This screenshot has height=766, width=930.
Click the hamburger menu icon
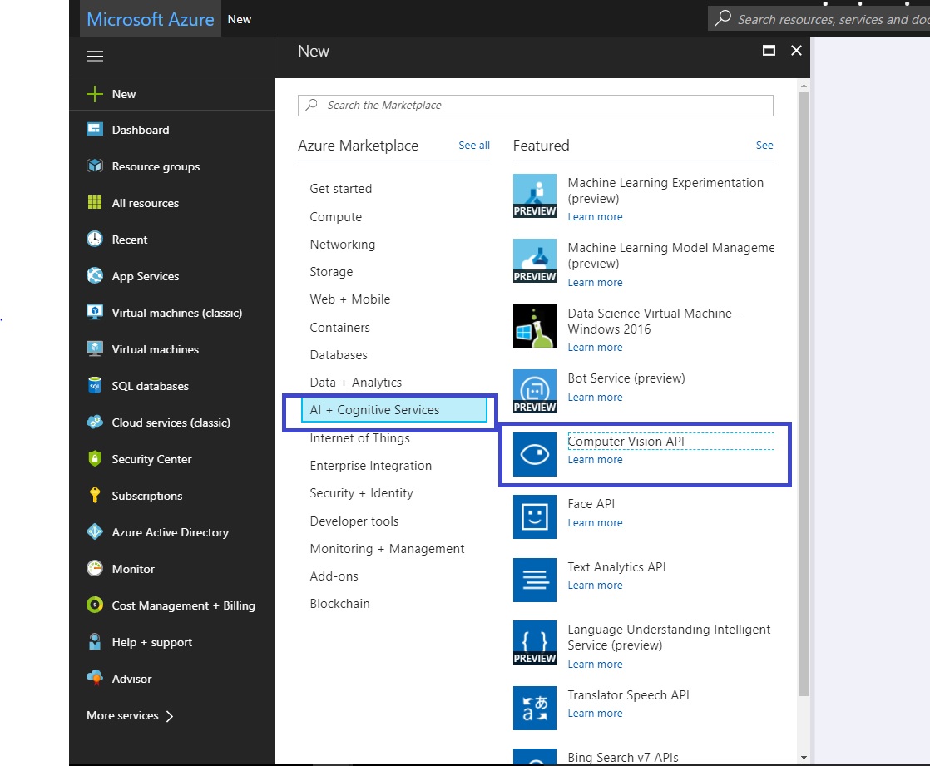point(95,56)
